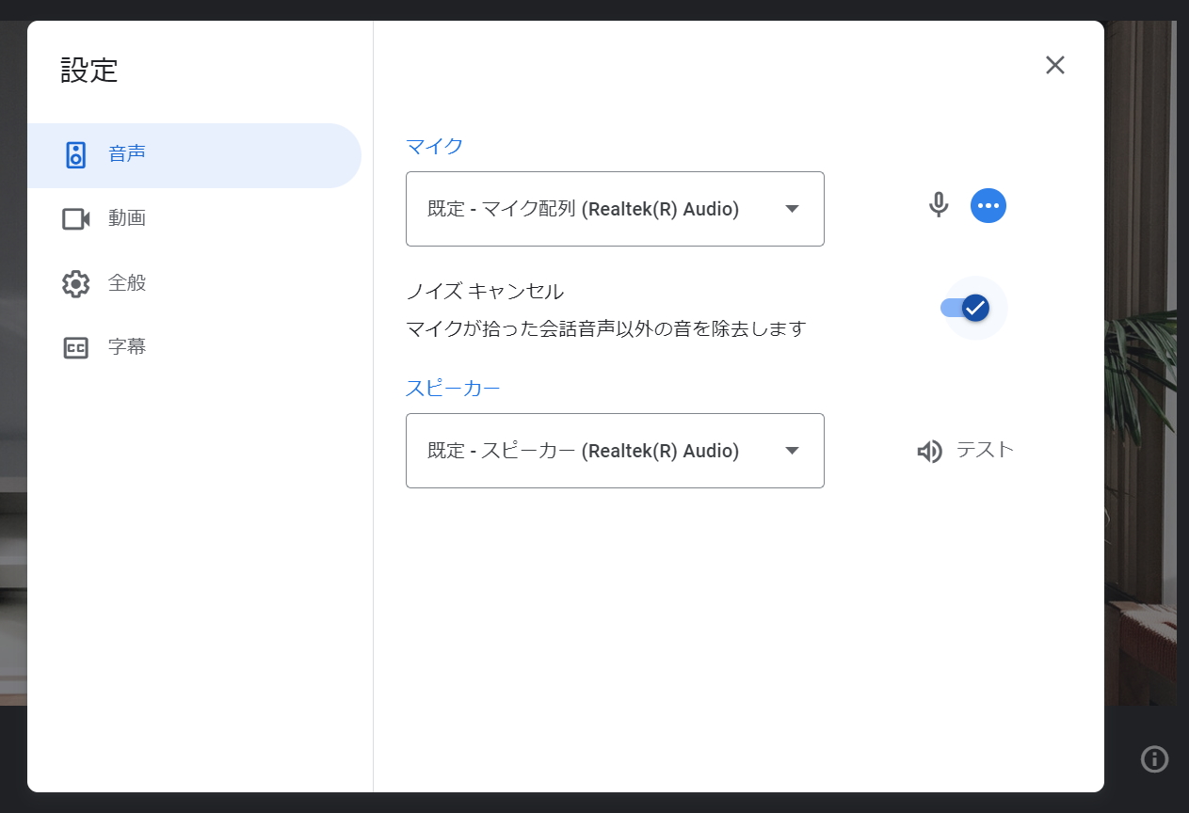1189x813 pixels.
Task: Select the speaker icon beside the 音声 tab
Action: (75, 155)
